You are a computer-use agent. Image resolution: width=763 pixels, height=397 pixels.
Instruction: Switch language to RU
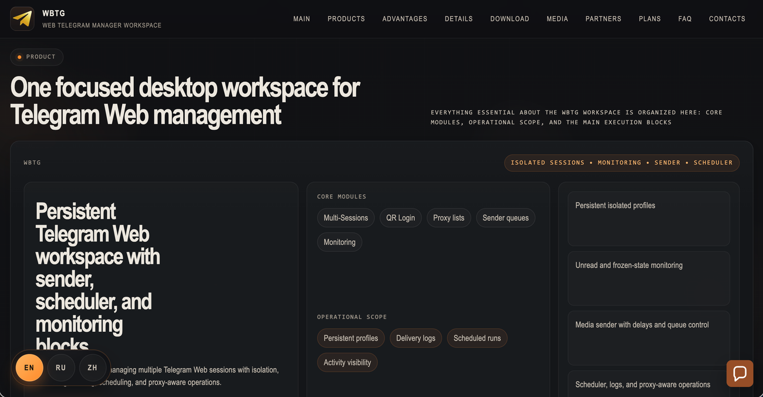tap(61, 368)
